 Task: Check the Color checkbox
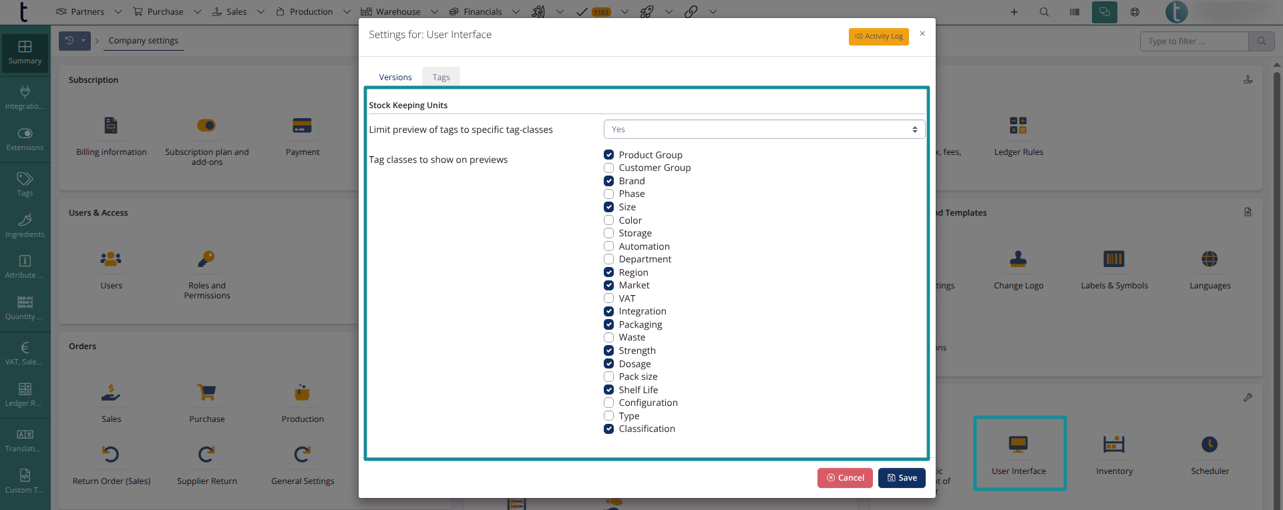608,220
